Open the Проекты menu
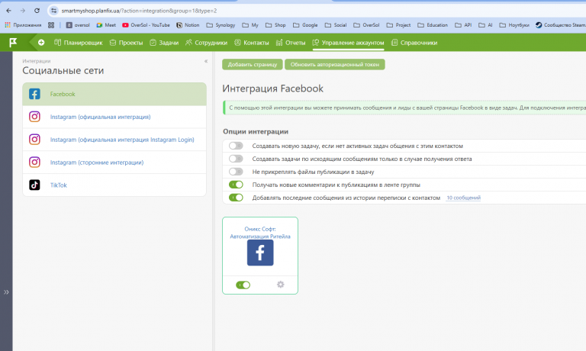586x351 pixels. [x=127, y=43]
